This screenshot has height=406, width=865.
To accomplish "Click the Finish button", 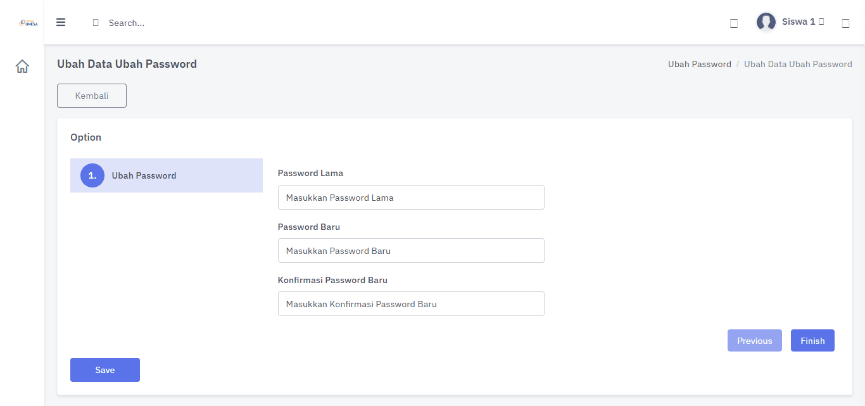I will [812, 340].
